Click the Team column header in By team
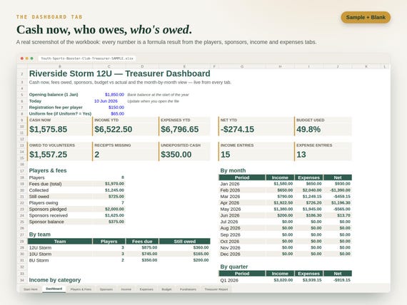Image resolution: width=407 pixels, height=305 pixels. pyautogui.click(x=60, y=242)
